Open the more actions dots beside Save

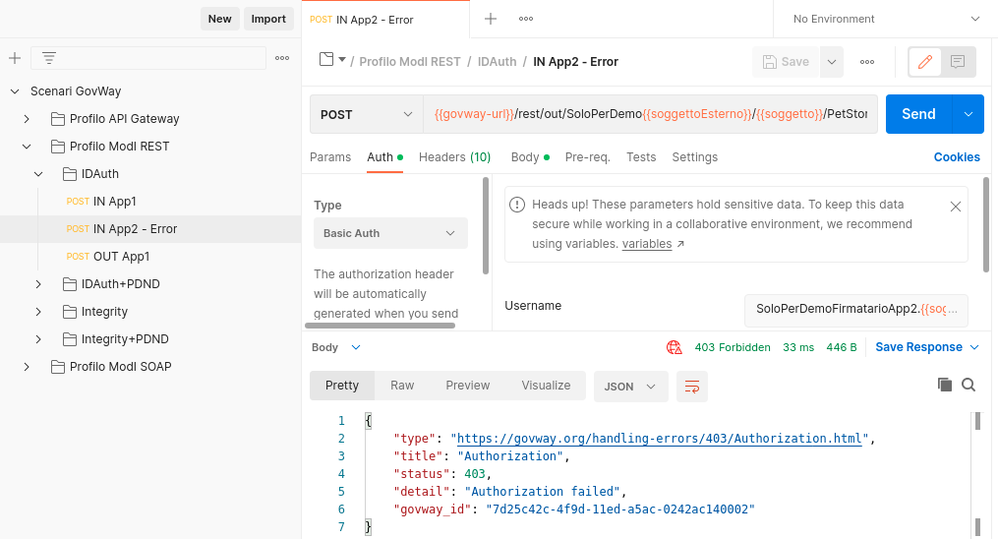click(867, 62)
